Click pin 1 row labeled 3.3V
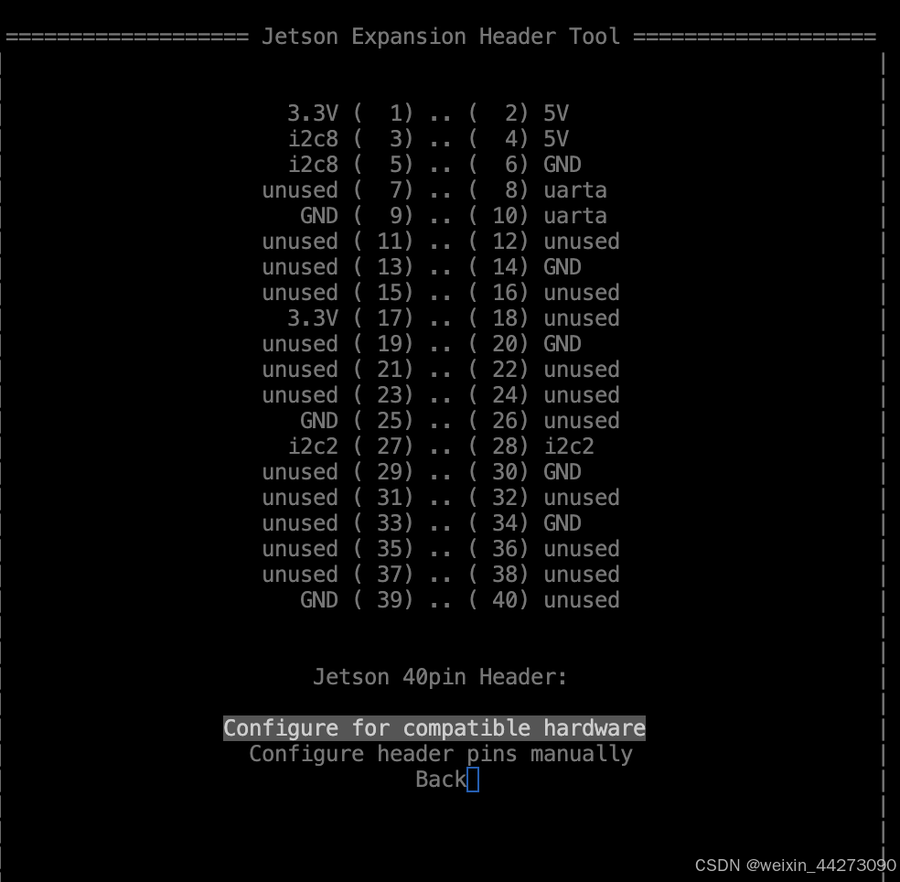The image size is (900, 882). [350, 113]
